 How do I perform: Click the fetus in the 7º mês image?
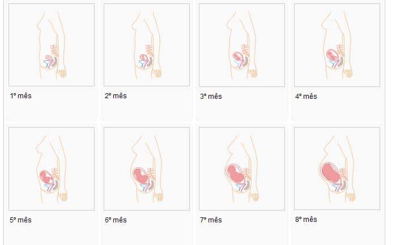236,173
